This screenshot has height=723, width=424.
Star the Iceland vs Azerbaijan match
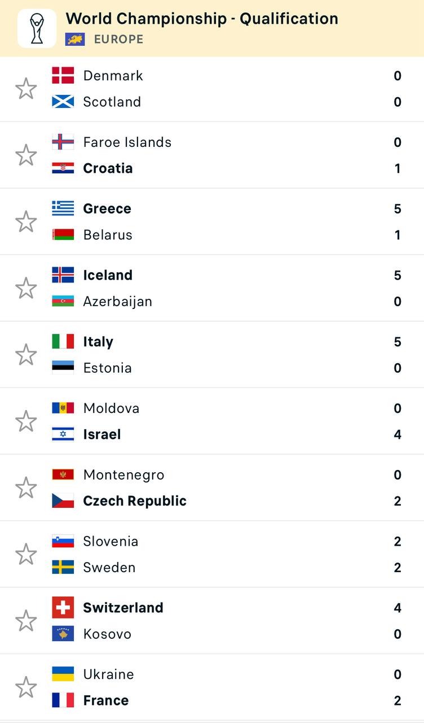26,288
